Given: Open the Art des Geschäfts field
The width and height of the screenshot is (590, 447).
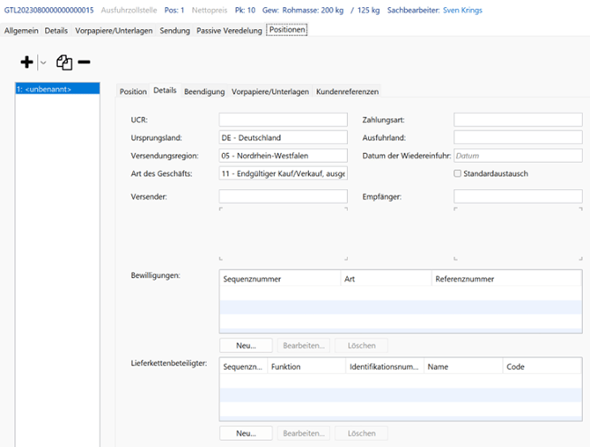Looking at the screenshot, I should click(x=283, y=173).
